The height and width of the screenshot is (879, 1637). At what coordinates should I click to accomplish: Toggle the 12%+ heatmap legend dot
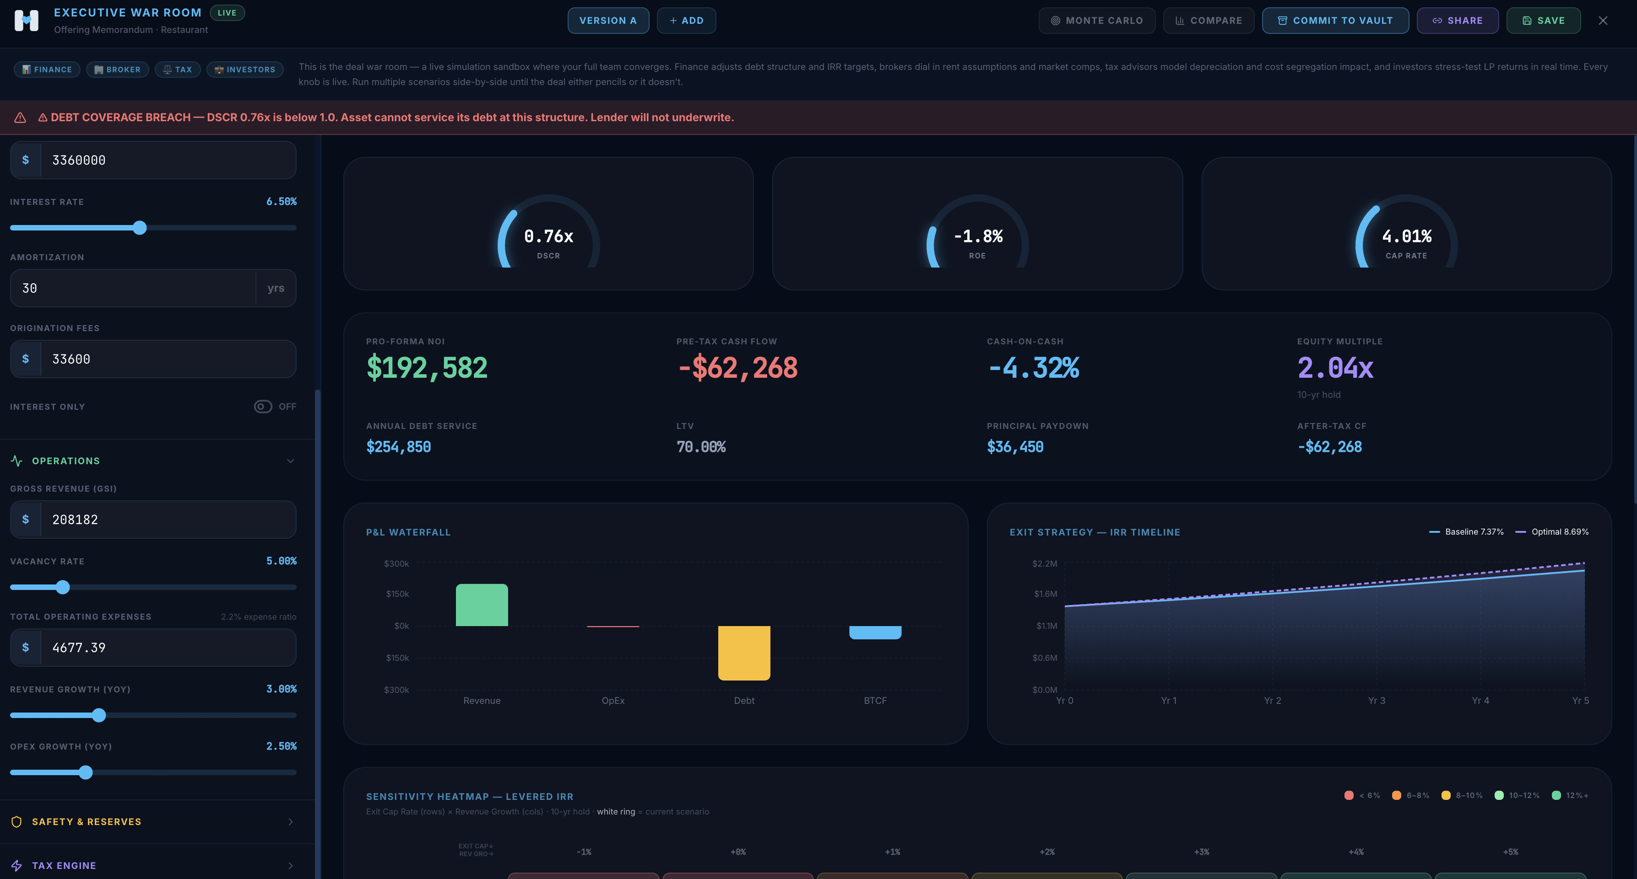tap(1556, 796)
